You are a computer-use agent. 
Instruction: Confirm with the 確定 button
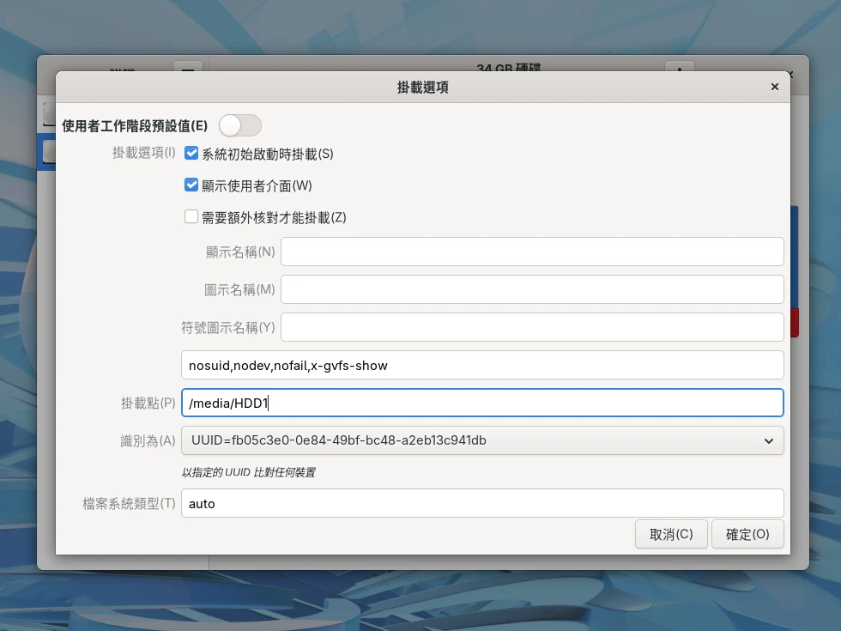click(x=747, y=534)
